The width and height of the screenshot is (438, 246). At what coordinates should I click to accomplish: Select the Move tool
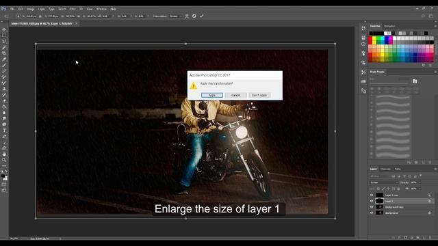[4, 29]
